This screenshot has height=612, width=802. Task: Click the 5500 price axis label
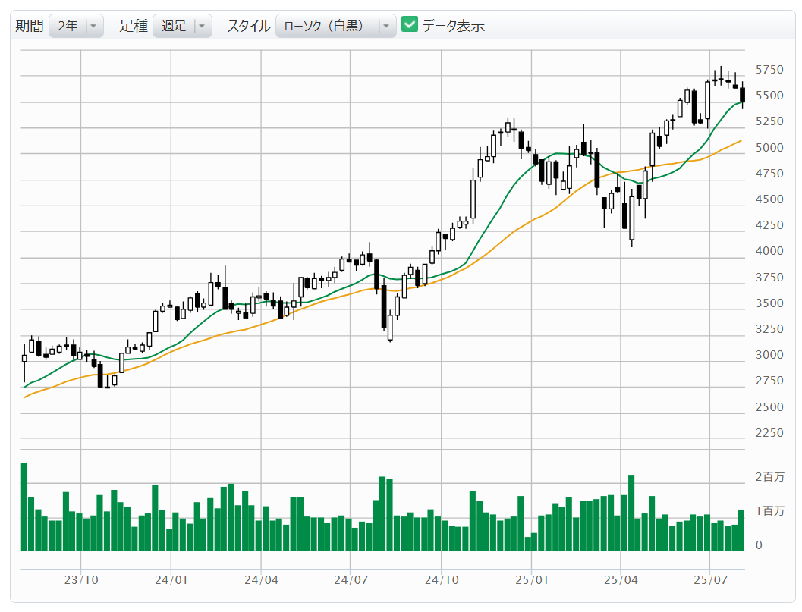769,96
